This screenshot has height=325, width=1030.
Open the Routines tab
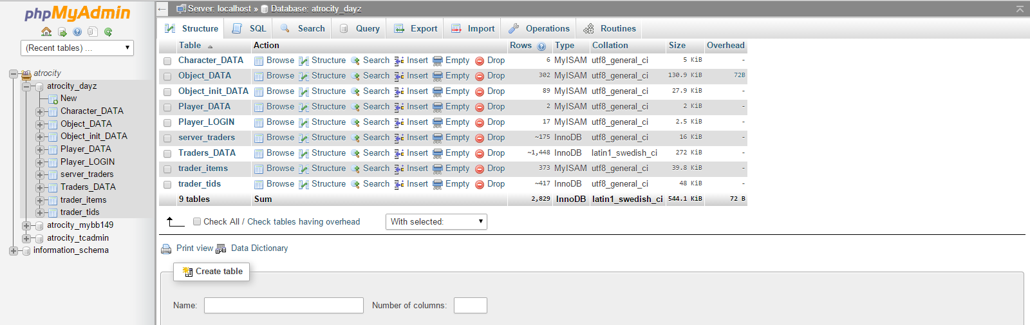tap(609, 28)
